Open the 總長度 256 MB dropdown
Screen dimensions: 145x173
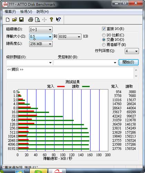coord(41,44)
